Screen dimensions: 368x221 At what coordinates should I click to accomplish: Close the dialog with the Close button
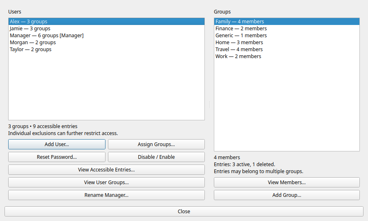pyautogui.click(x=184, y=211)
